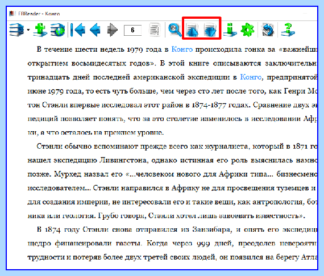The height and width of the screenshot is (276, 324).
Task: Find previous occurrence up arrow icon
Action: 192,30
